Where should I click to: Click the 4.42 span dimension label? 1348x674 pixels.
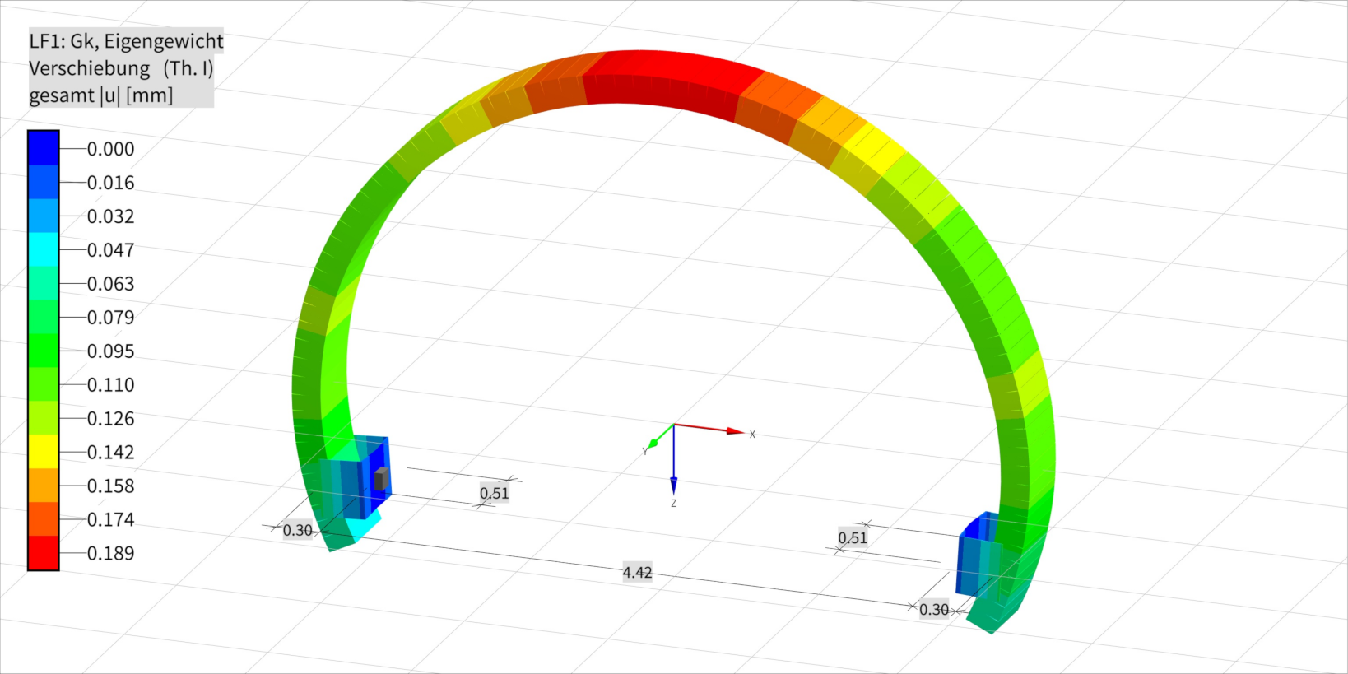click(637, 573)
